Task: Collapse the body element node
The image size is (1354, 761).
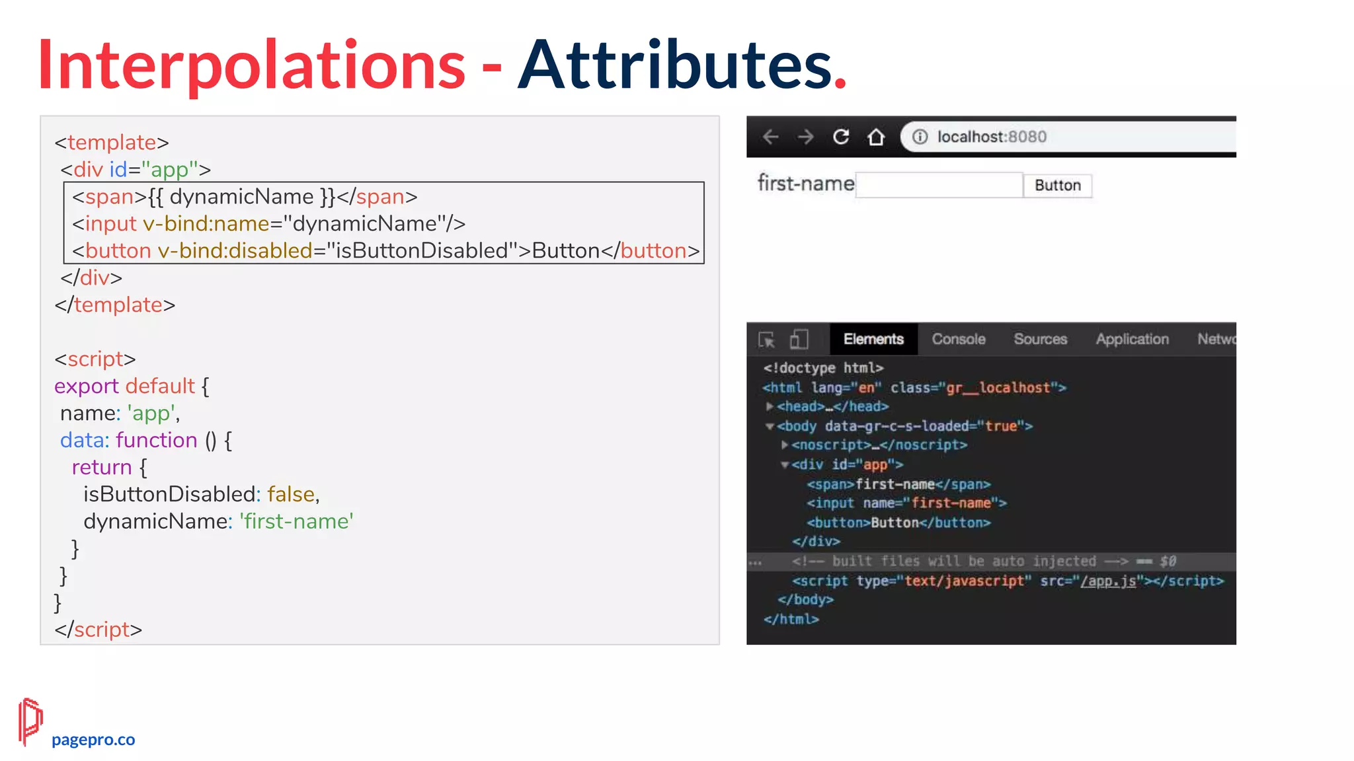Action: (770, 426)
